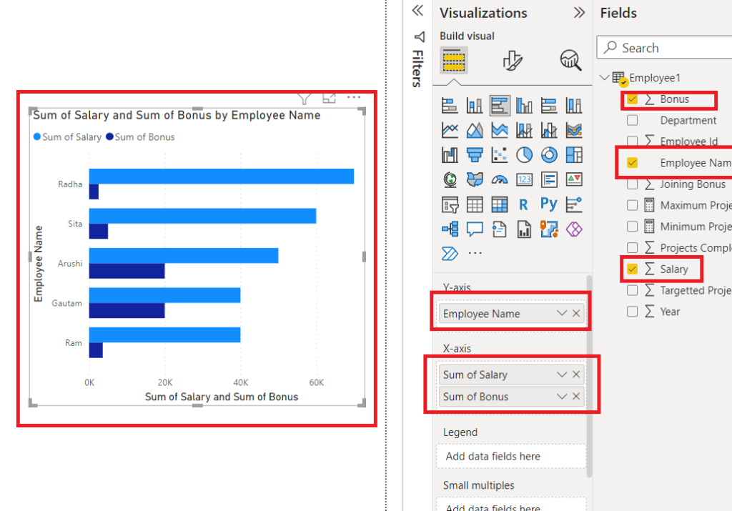The image size is (732, 511).
Task: Select the R script visual
Action: pos(524,204)
